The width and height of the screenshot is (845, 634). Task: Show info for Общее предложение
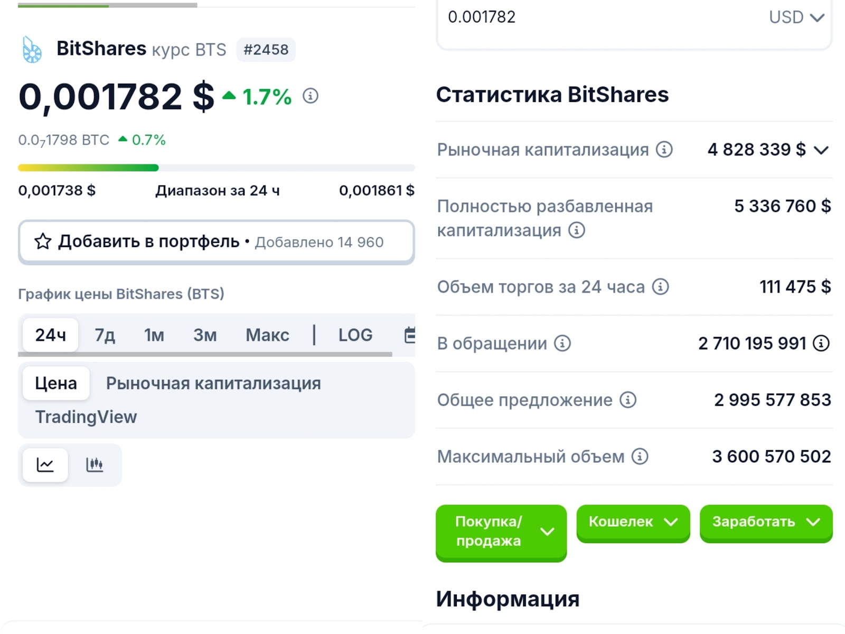tap(628, 400)
